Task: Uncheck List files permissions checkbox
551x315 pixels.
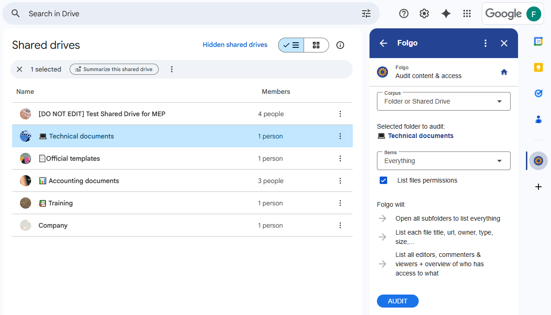Action: click(x=383, y=180)
